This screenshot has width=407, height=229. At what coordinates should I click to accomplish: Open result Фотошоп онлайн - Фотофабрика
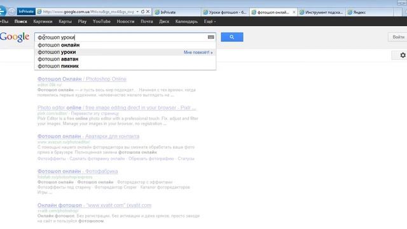(78, 171)
